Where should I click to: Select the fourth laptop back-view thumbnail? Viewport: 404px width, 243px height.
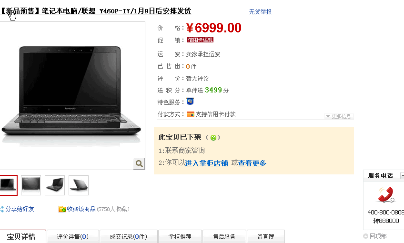click(x=79, y=185)
